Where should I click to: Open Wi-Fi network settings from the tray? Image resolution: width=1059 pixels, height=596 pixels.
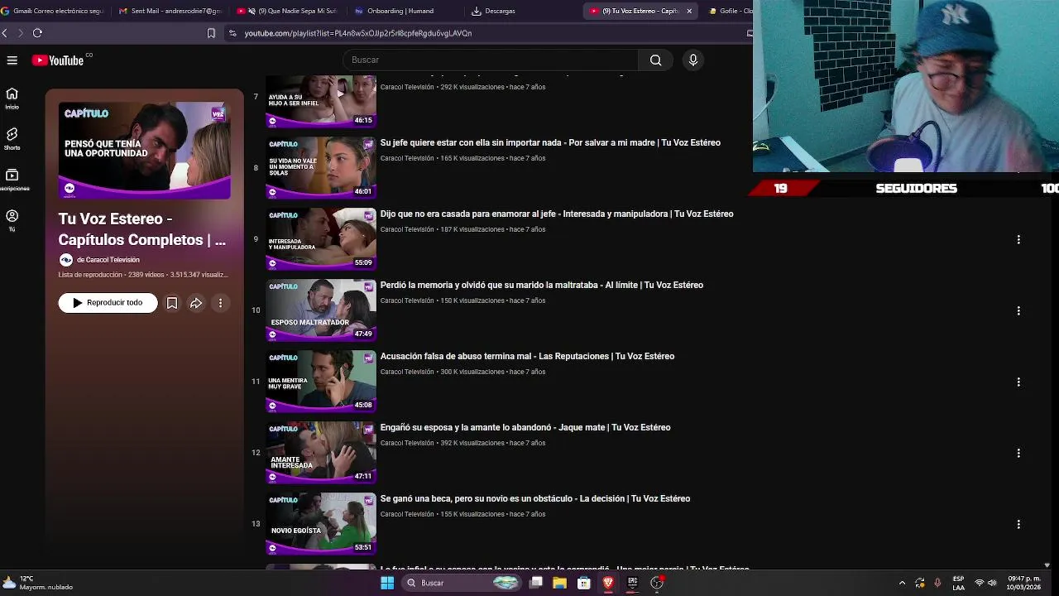tap(980, 583)
